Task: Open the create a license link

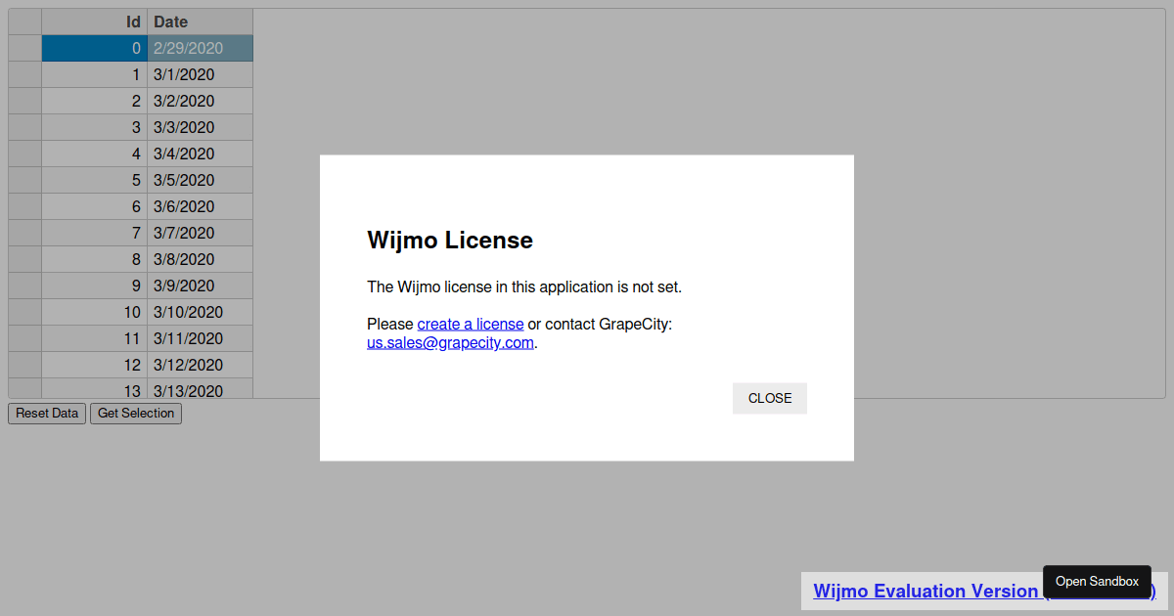Action: coord(470,324)
